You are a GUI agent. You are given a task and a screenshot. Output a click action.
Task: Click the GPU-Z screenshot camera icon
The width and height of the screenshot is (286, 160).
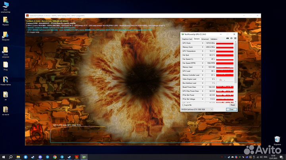pyautogui.click(x=228, y=38)
